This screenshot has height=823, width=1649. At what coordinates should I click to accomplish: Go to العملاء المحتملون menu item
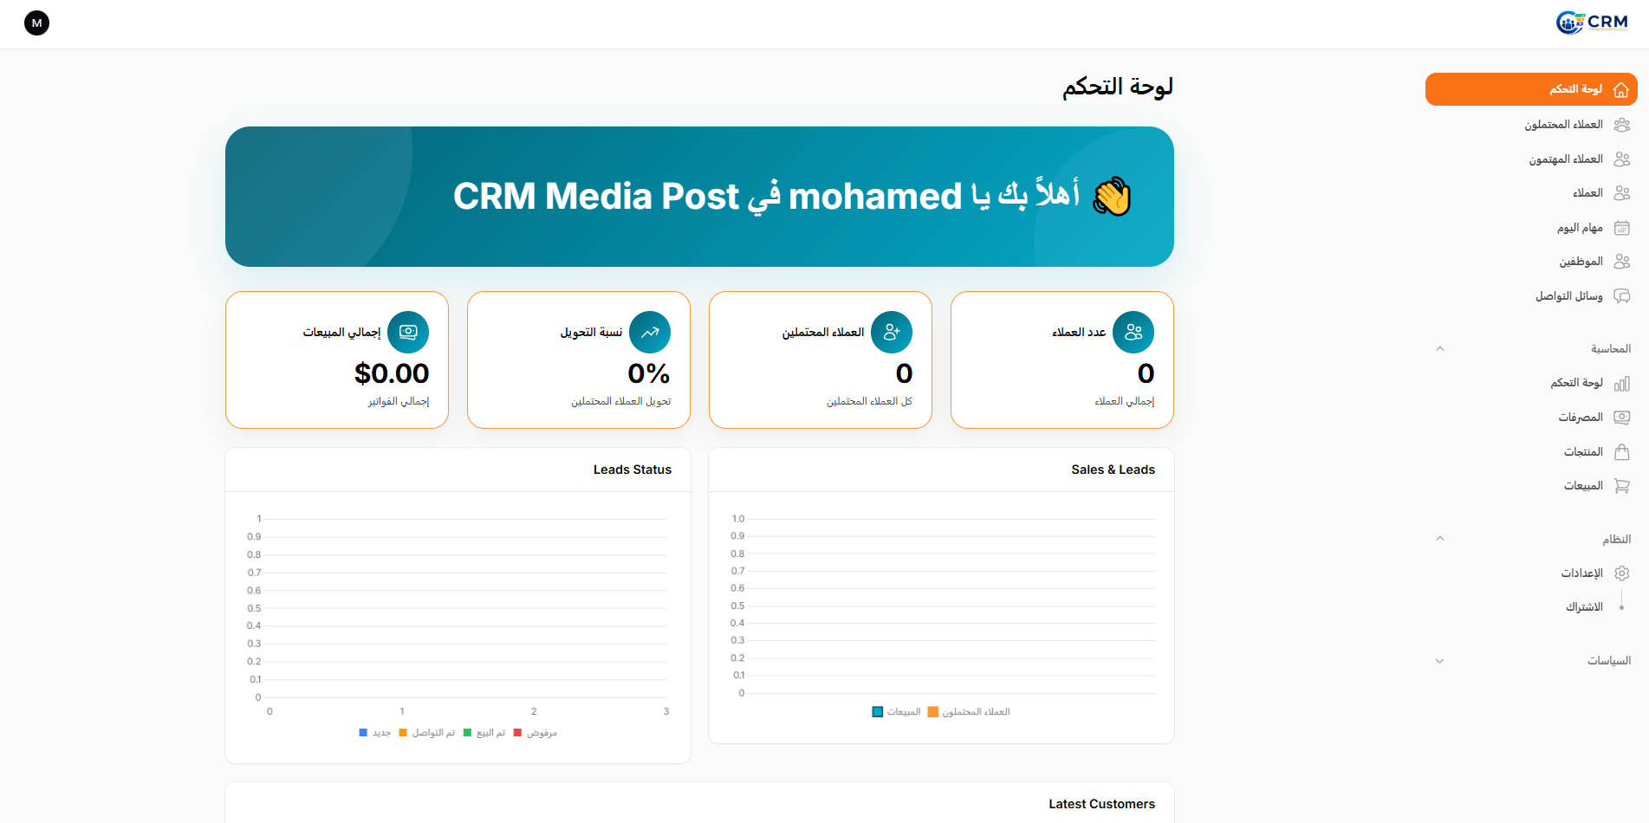pyautogui.click(x=1531, y=125)
